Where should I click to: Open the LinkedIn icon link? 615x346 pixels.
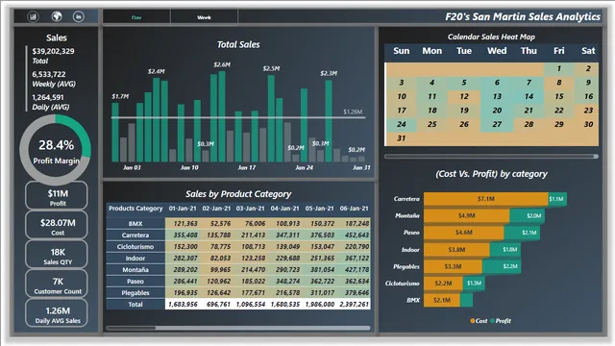79,16
